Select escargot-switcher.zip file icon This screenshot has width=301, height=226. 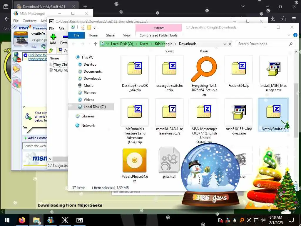[169, 69]
